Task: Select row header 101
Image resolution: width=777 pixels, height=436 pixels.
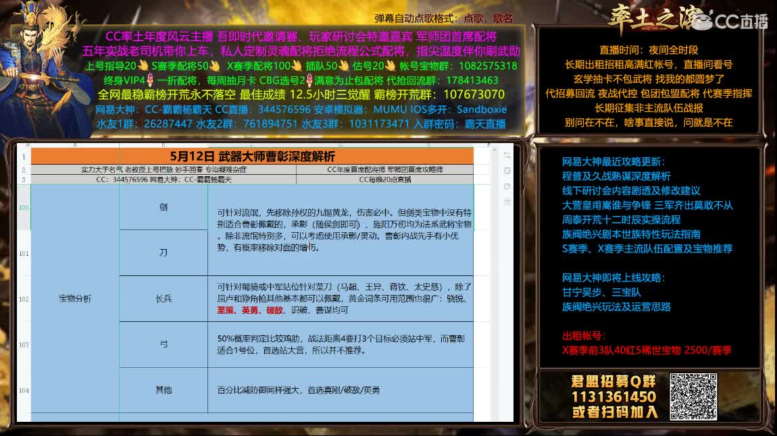Action: [x=24, y=253]
